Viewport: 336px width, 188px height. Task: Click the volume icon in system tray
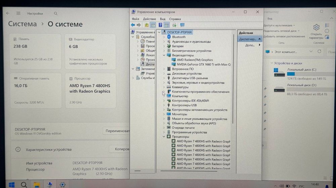[x=282, y=186]
